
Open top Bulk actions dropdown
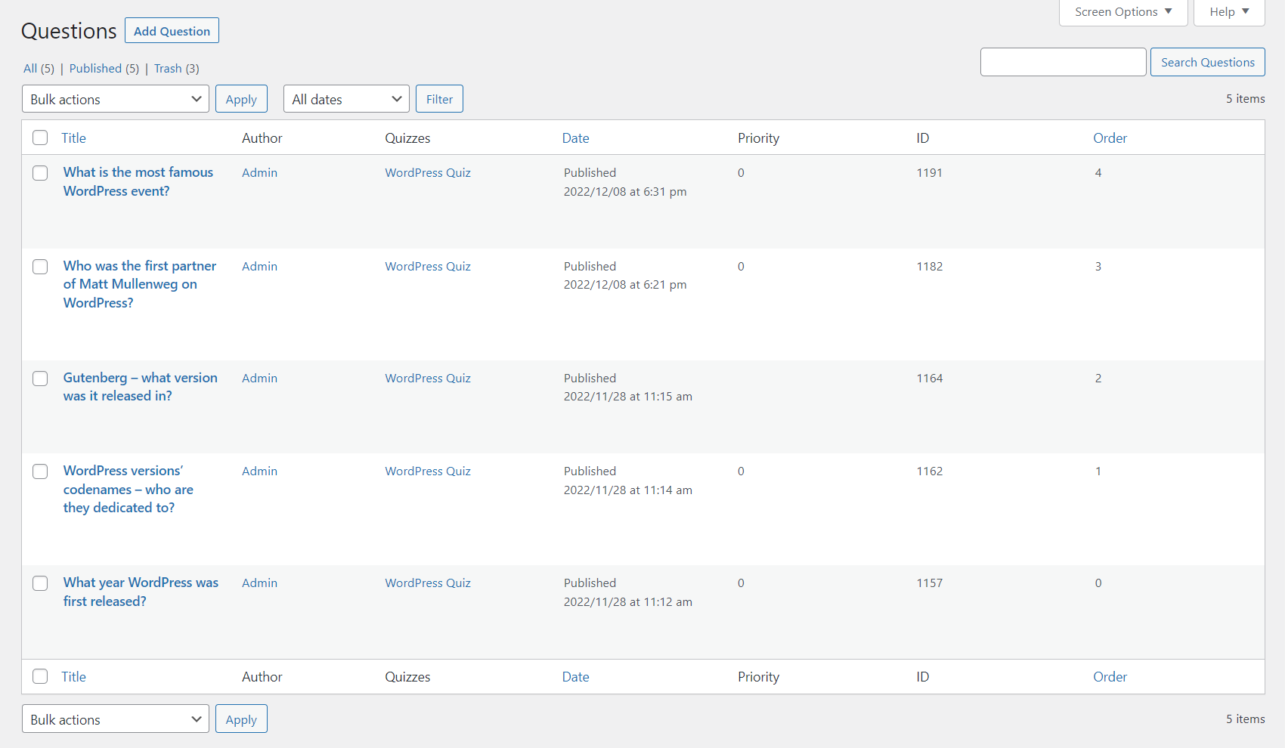[x=116, y=99]
